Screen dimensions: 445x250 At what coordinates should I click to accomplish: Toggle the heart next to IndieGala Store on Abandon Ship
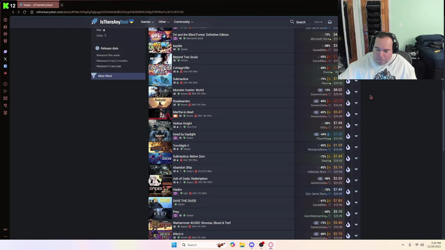(x=330, y=172)
